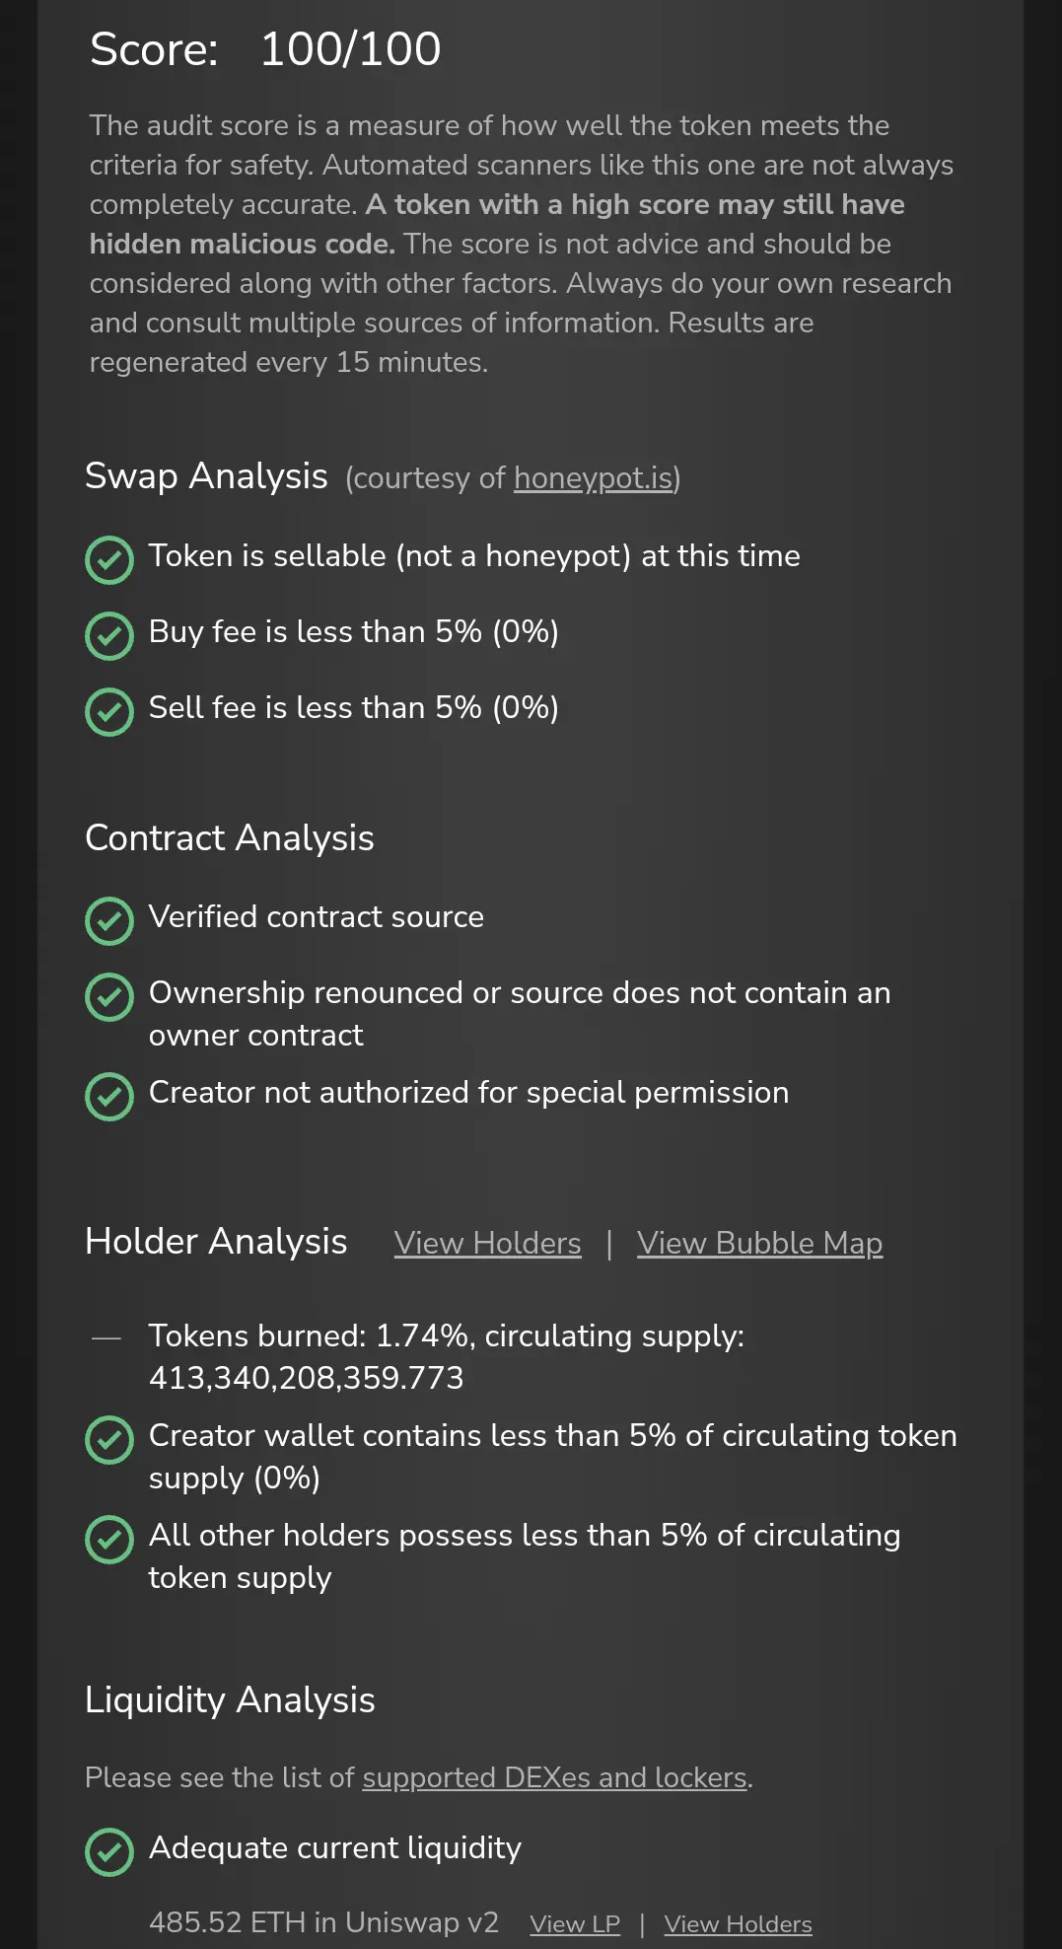Click the Creator wallet check icon
The image size is (1062, 1949).
point(109,1439)
